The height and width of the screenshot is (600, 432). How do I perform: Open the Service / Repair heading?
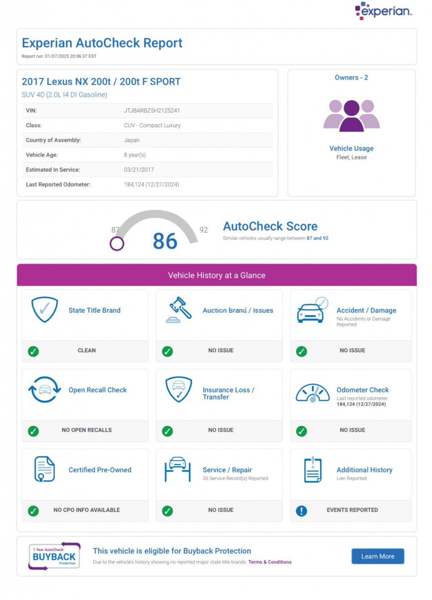tap(227, 470)
